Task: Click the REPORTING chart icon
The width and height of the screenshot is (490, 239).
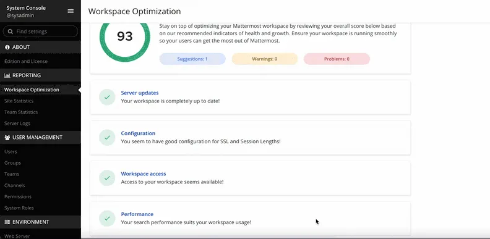Action: point(7,75)
